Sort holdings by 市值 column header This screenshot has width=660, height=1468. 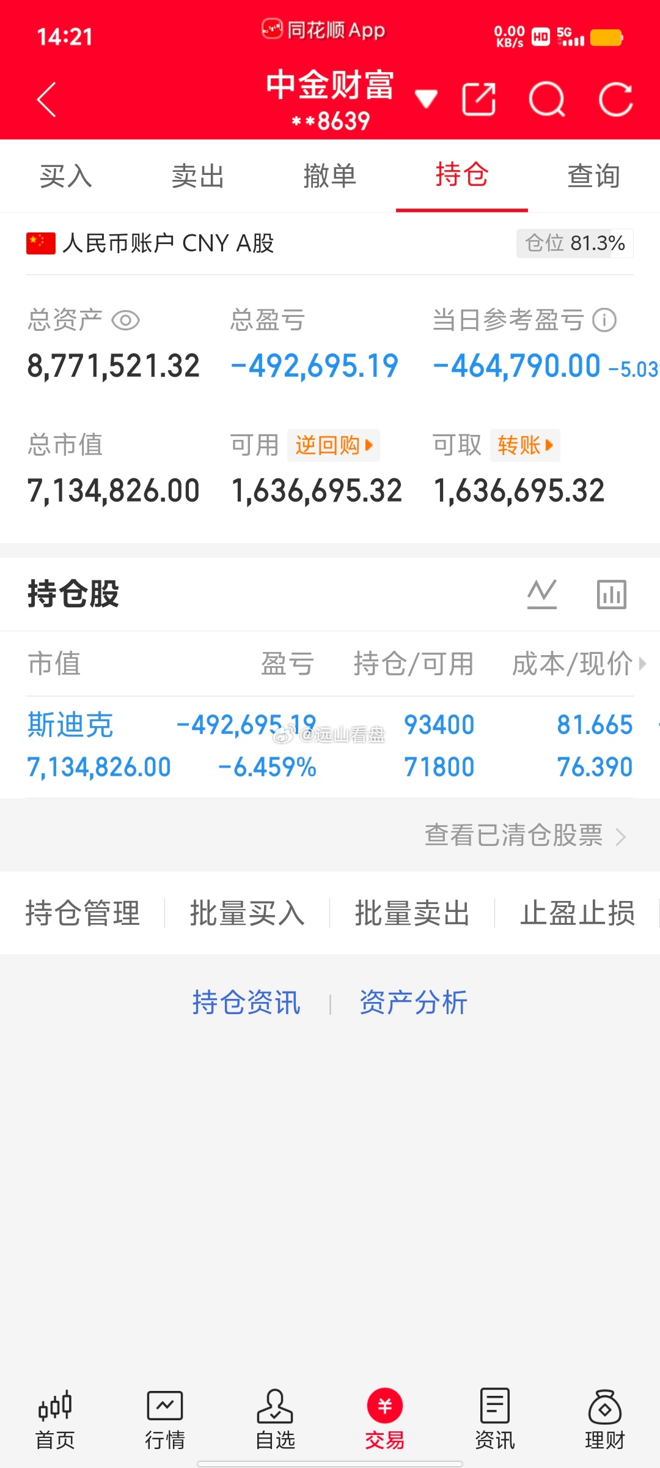click(x=54, y=664)
